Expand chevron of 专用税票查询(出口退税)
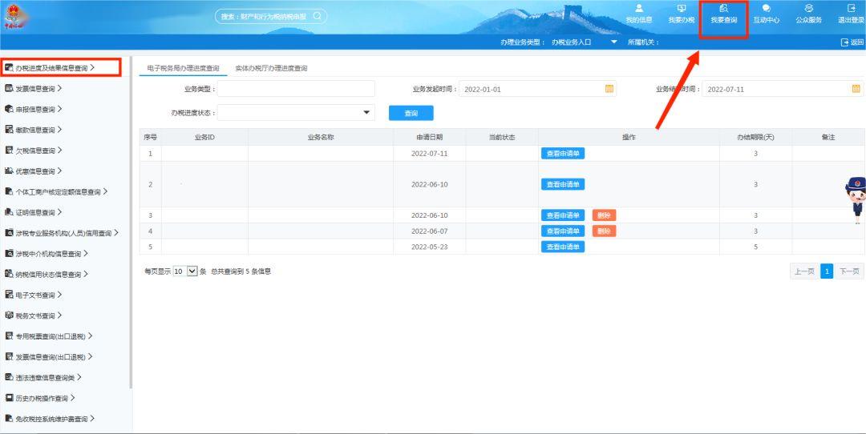Screen dimensions: 866x434 tap(90, 336)
